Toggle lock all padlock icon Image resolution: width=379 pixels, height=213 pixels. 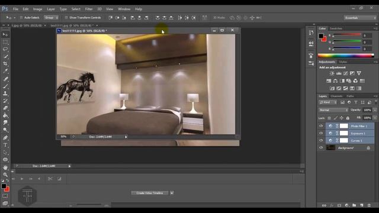coord(348,118)
